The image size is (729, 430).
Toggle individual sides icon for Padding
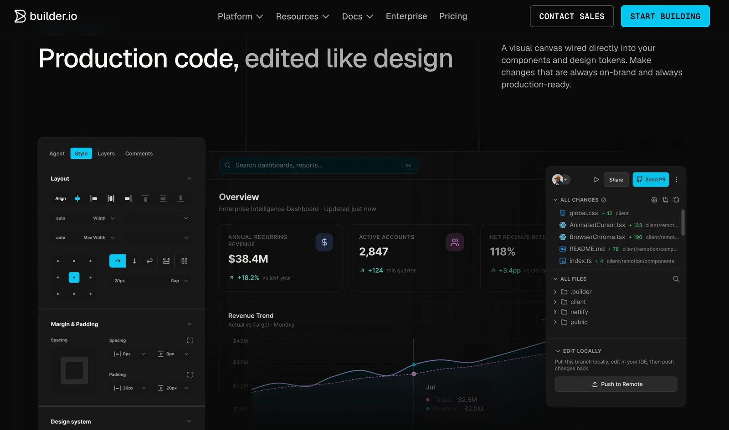[190, 374]
